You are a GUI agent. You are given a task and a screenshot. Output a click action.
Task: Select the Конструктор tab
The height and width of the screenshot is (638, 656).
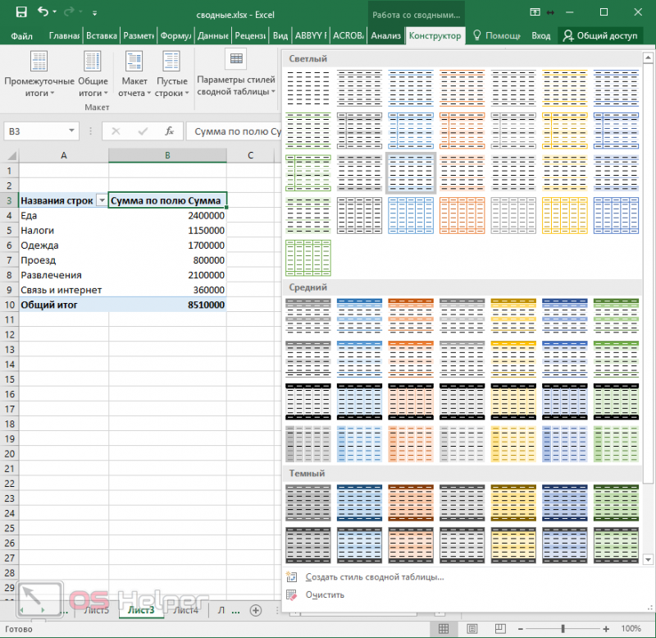pos(435,36)
